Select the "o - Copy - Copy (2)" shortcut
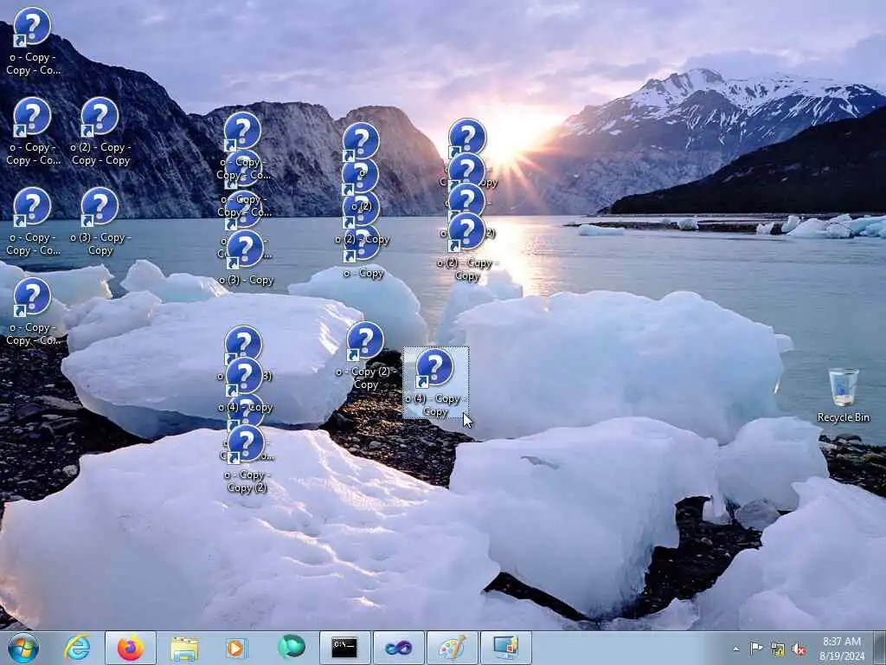Screen dimensions: 886x665 (x=246, y=459)
